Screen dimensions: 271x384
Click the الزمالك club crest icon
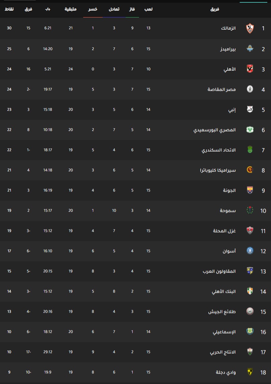click(x=250, y=28)
